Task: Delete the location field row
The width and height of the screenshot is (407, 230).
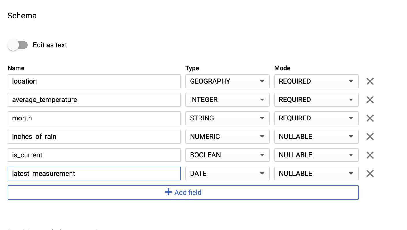Action: pos(370,81)
